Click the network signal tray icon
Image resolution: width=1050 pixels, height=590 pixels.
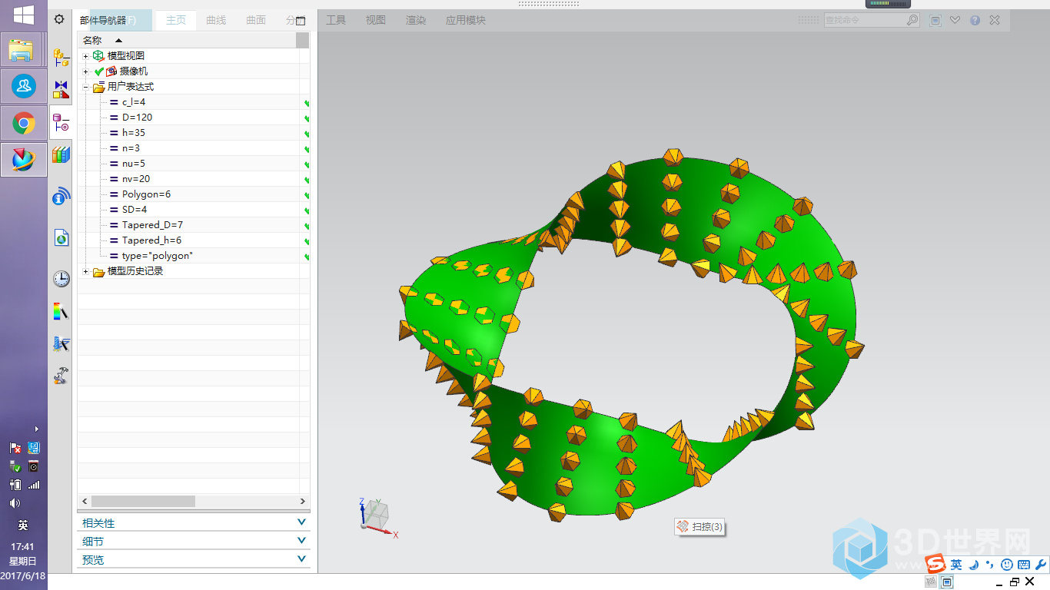(x=33, y=485)
